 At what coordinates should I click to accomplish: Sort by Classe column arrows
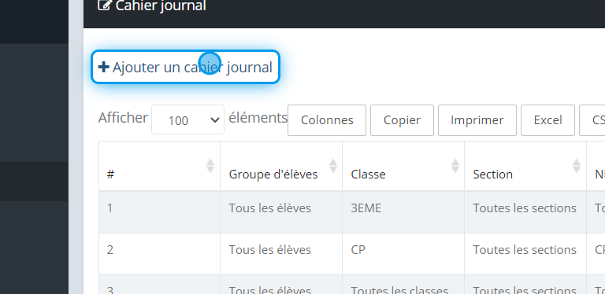(455, 166)
